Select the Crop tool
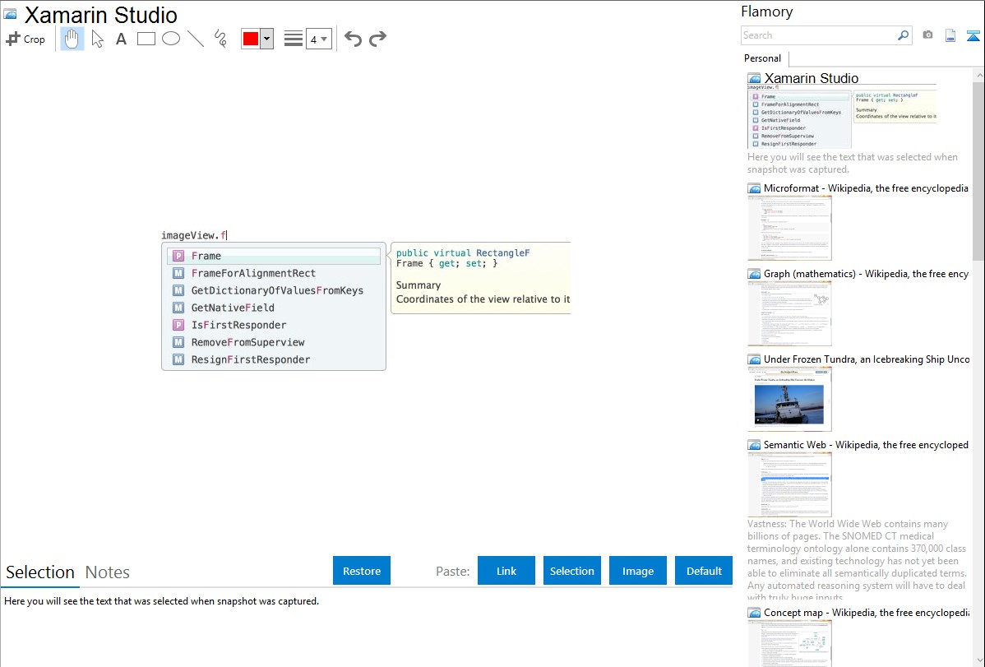 click(x=25, y=39)
